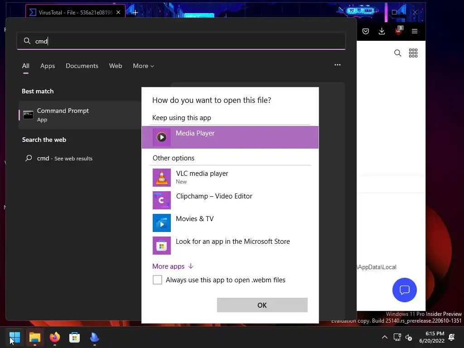
Task: Switch to the Web search tab
Action: tap(116, 66)
